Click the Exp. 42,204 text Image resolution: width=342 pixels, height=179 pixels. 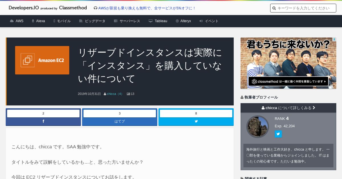click(285, 126)
